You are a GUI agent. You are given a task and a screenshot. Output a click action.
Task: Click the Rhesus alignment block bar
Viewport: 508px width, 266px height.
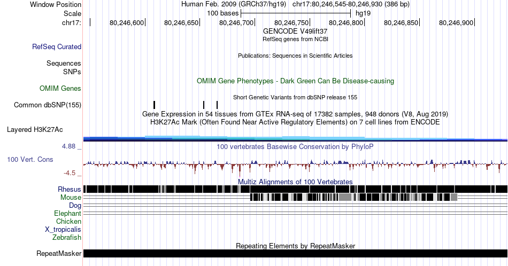tap(295, 189)
